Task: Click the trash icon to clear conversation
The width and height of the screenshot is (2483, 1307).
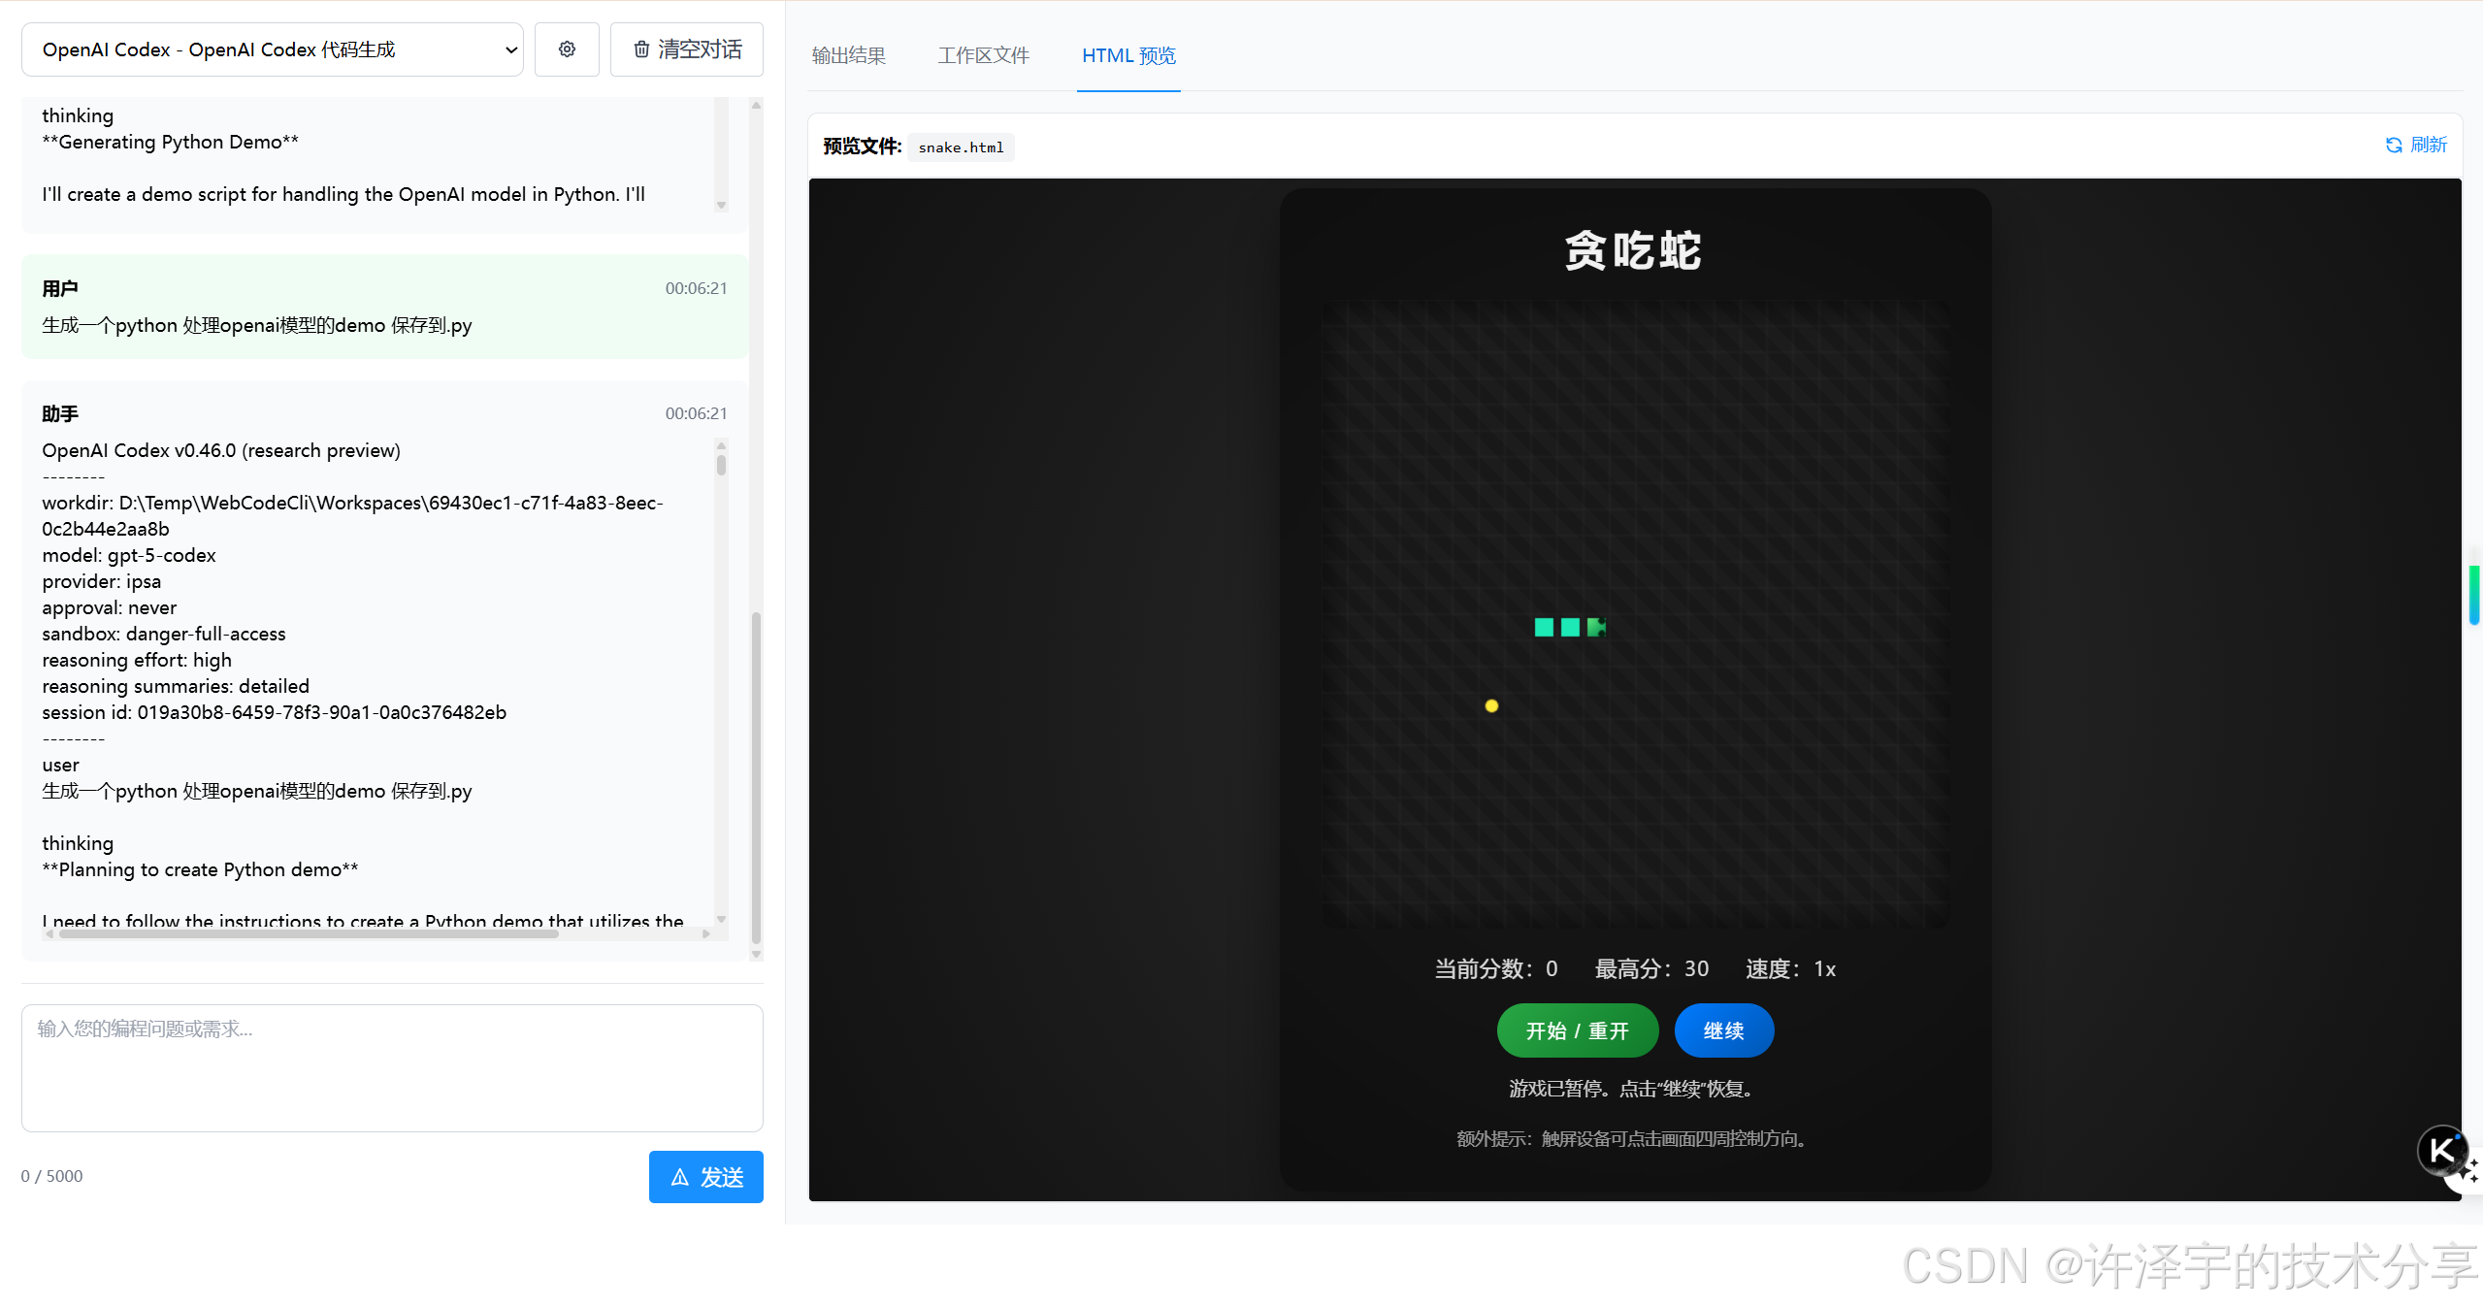Action: [641, 49]
